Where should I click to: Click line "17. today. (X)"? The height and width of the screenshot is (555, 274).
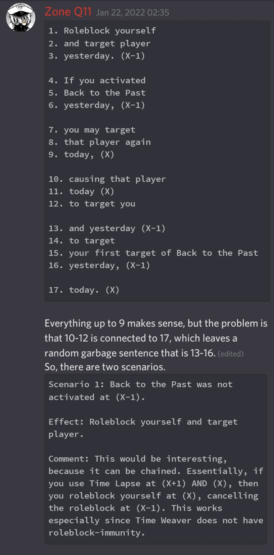(x=84, y=290)
